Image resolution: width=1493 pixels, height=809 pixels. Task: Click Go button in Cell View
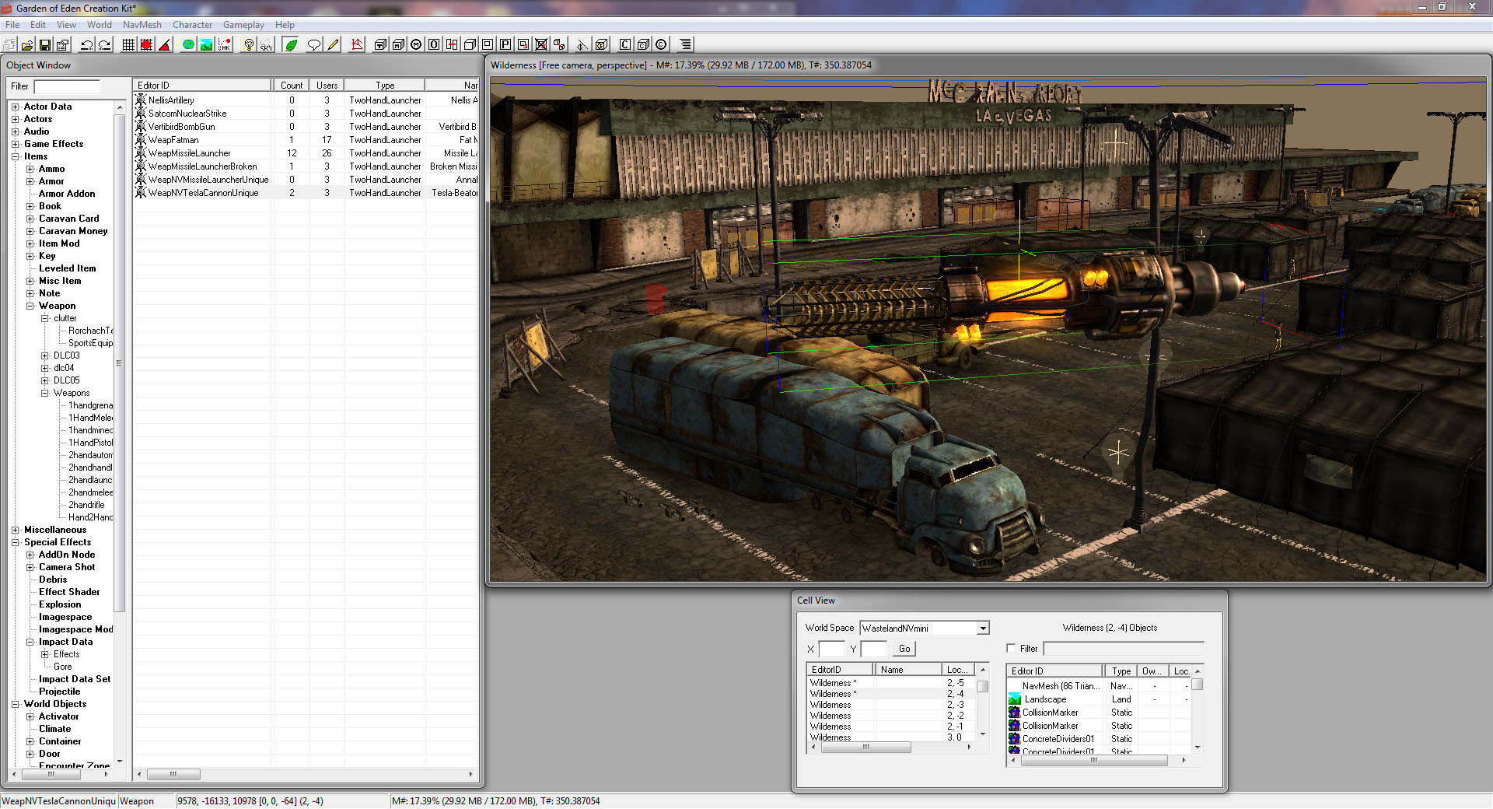[904, 649]
